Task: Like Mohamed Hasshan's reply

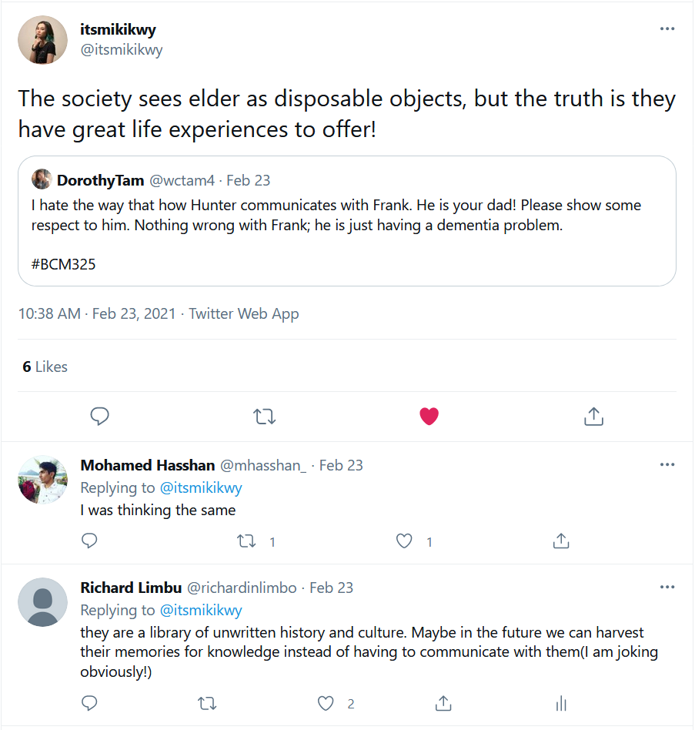Action: click(x=404, y=541)
